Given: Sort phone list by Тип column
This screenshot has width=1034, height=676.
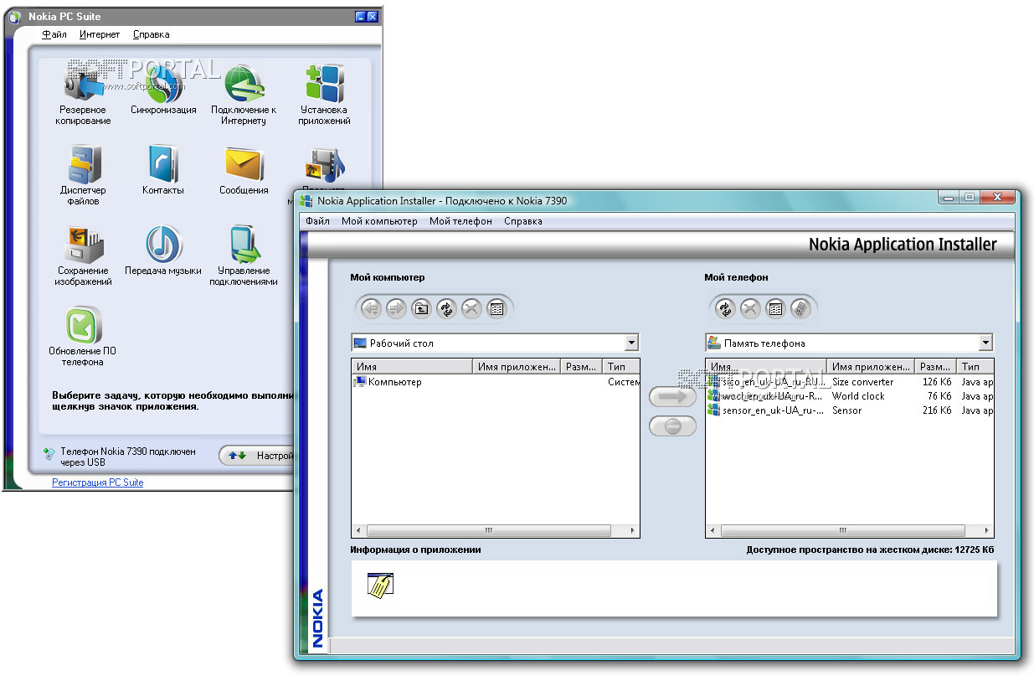Looking at the screenshot, I should click(x=975, y=366).
